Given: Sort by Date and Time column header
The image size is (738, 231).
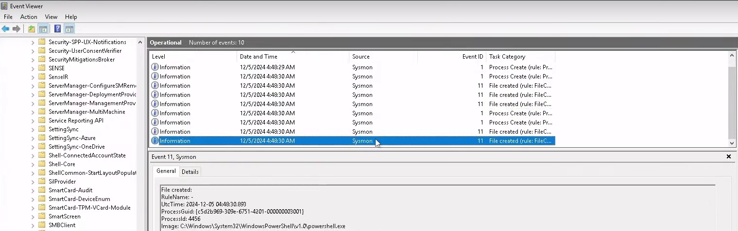Looking at the screenshot, I should [258, 57].
